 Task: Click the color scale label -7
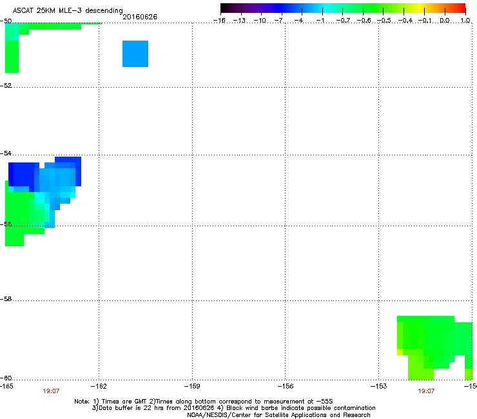click(x=280, y=21)
